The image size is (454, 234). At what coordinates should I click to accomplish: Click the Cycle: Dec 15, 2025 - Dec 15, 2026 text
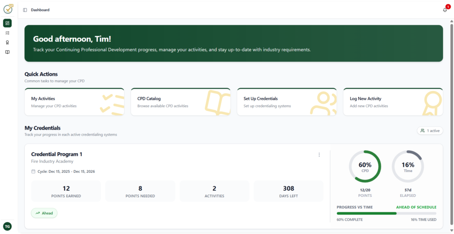[67, 172]
